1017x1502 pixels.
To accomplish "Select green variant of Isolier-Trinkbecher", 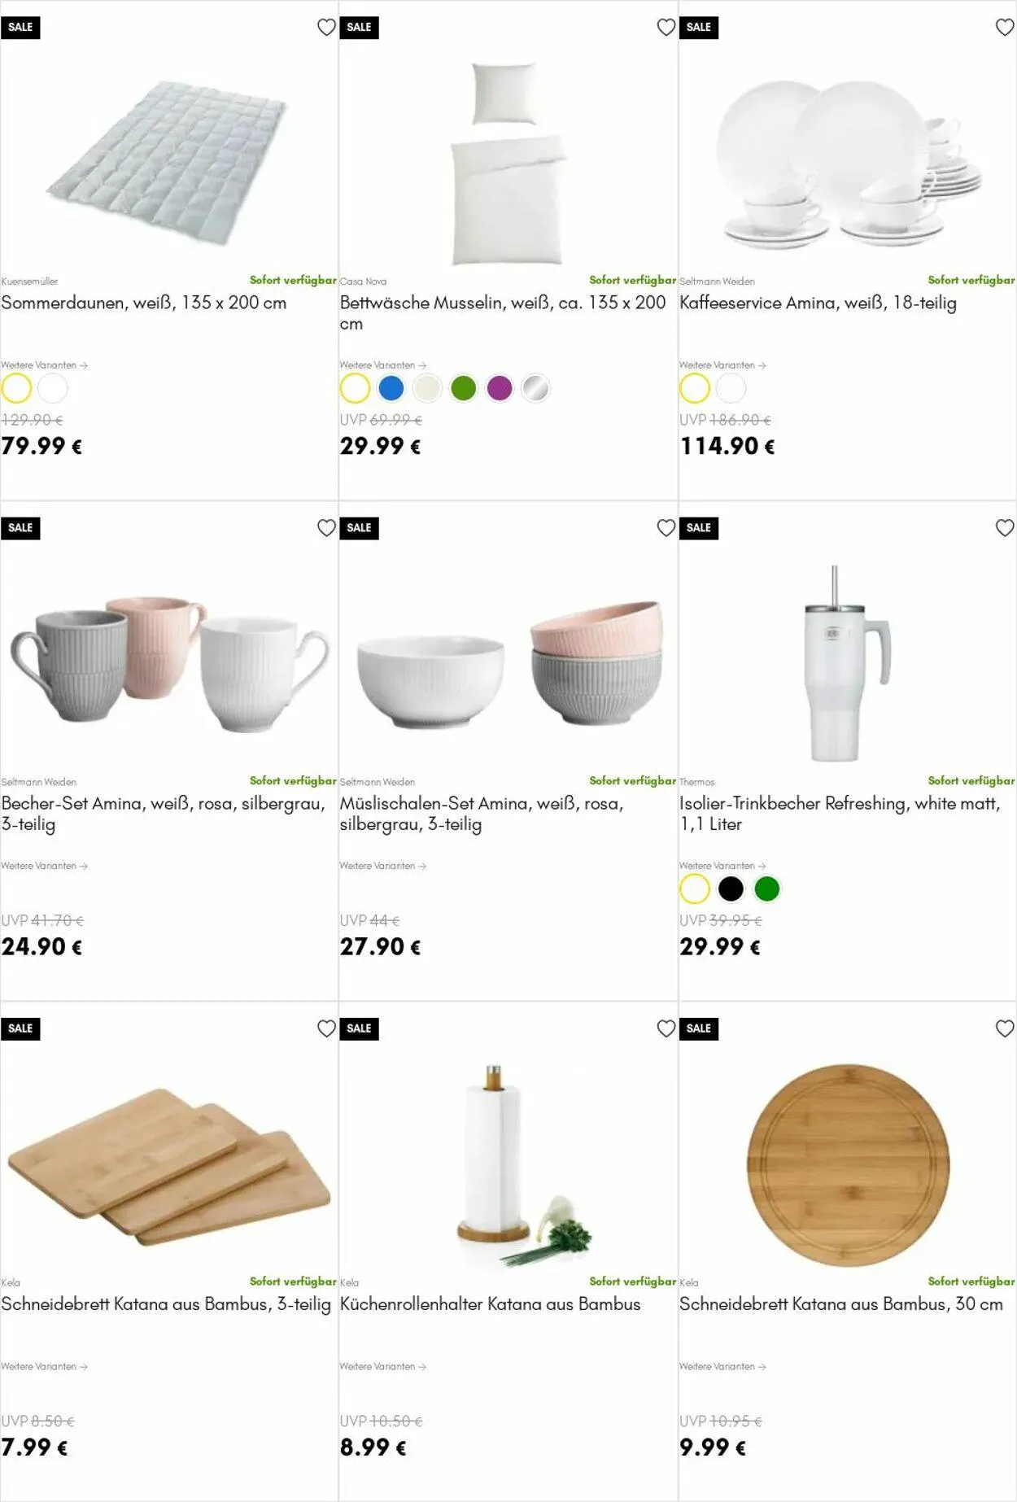I will (767, 889).
